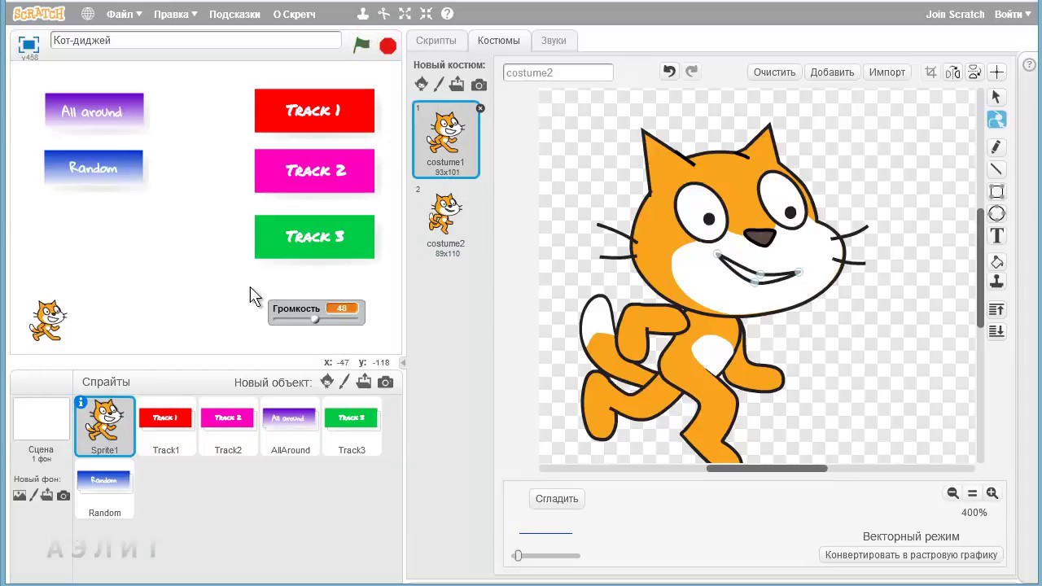
Task: Move shape forward a layer
Action: (x=996, y=310)
